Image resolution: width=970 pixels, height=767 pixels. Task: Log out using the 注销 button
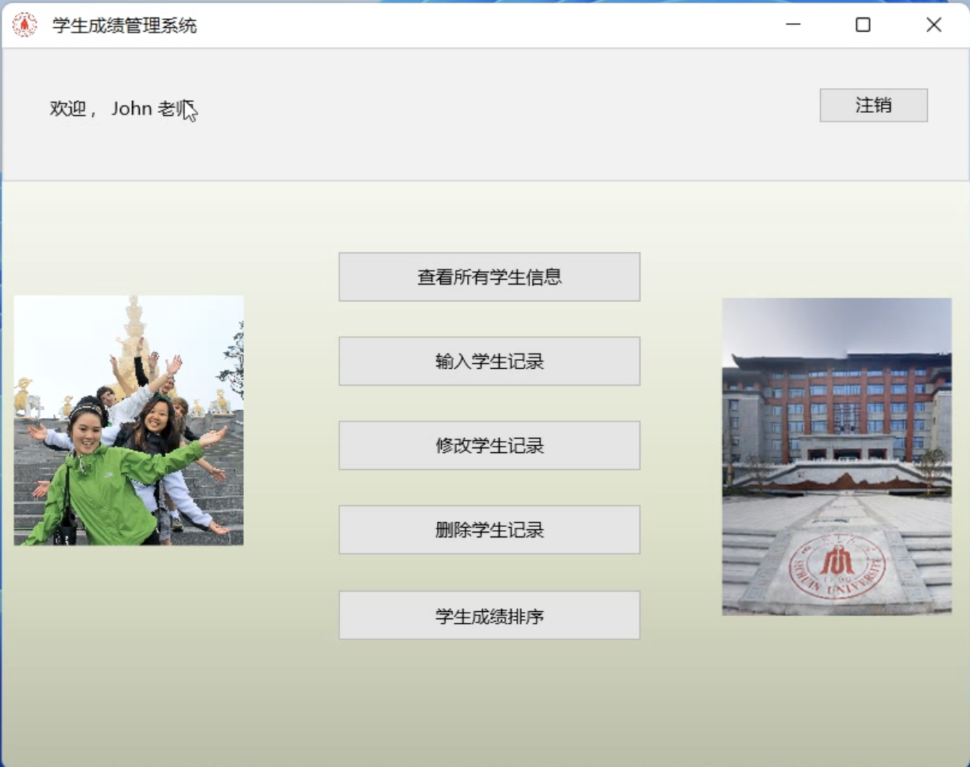(873, 105)
